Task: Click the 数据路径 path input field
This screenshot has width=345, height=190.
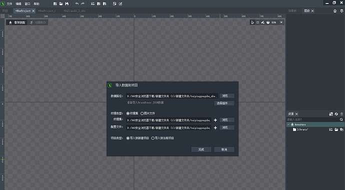Action: pyautogui.click(x=172, y=96)
